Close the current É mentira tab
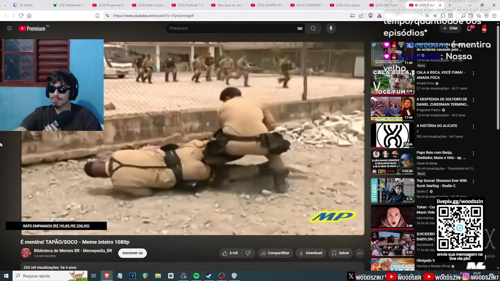This screenshot has height=281, width=500. (x=440, y=5)
